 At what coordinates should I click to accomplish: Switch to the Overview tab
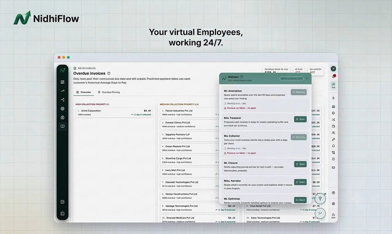coord(84,92)
